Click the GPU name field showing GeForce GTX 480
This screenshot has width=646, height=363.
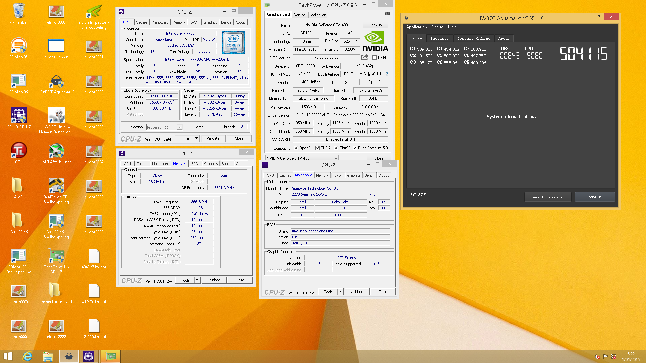[x=326, y=25]
